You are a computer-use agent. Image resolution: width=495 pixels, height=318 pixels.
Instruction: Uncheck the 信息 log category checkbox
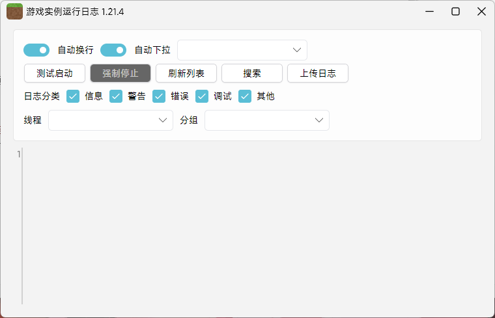[73, 96]
